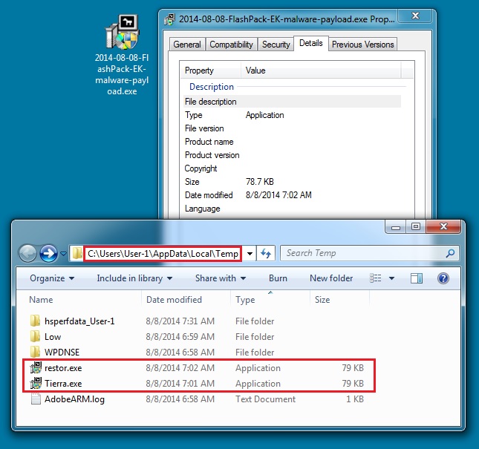Select the Tierra.exe file icon
The height and width of the screenshot is (449, 479).
[35, 384]
